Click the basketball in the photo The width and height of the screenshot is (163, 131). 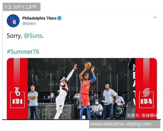88,65
